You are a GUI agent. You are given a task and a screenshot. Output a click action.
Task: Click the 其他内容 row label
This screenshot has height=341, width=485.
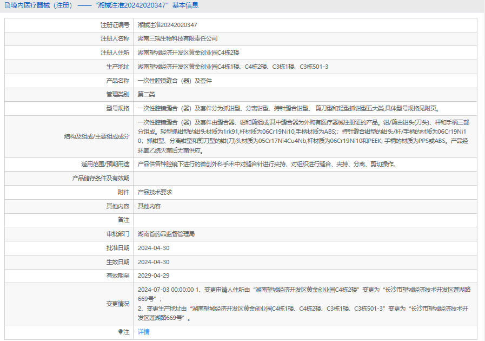tap(118, 206)
